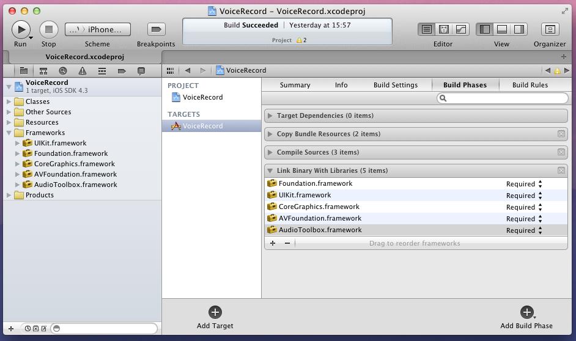Show the Symbol navigator

click(43, 71)
